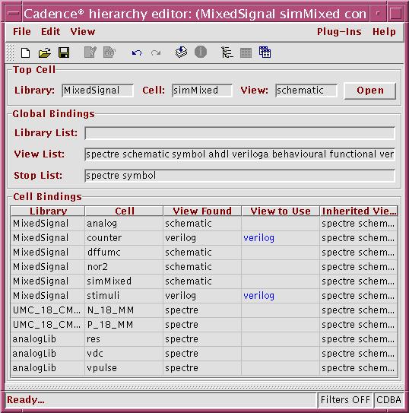409x413 pixels.
Task: Undo the last change
Action: [137, 53]
